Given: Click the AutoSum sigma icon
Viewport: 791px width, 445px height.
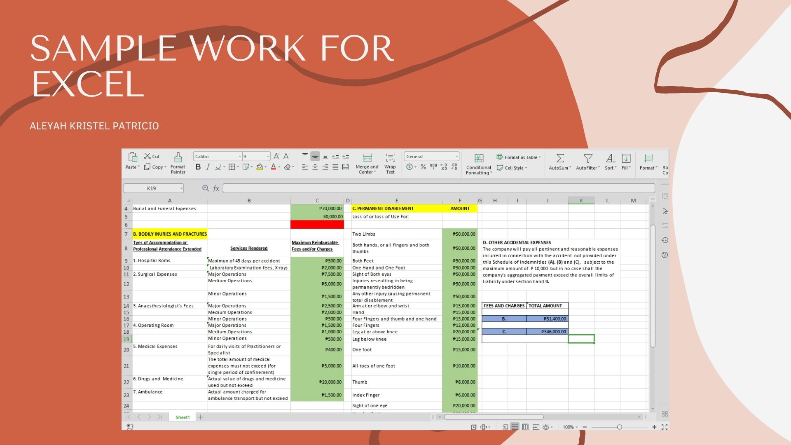Looking at the screenshot, I should [x=560, y=158].
